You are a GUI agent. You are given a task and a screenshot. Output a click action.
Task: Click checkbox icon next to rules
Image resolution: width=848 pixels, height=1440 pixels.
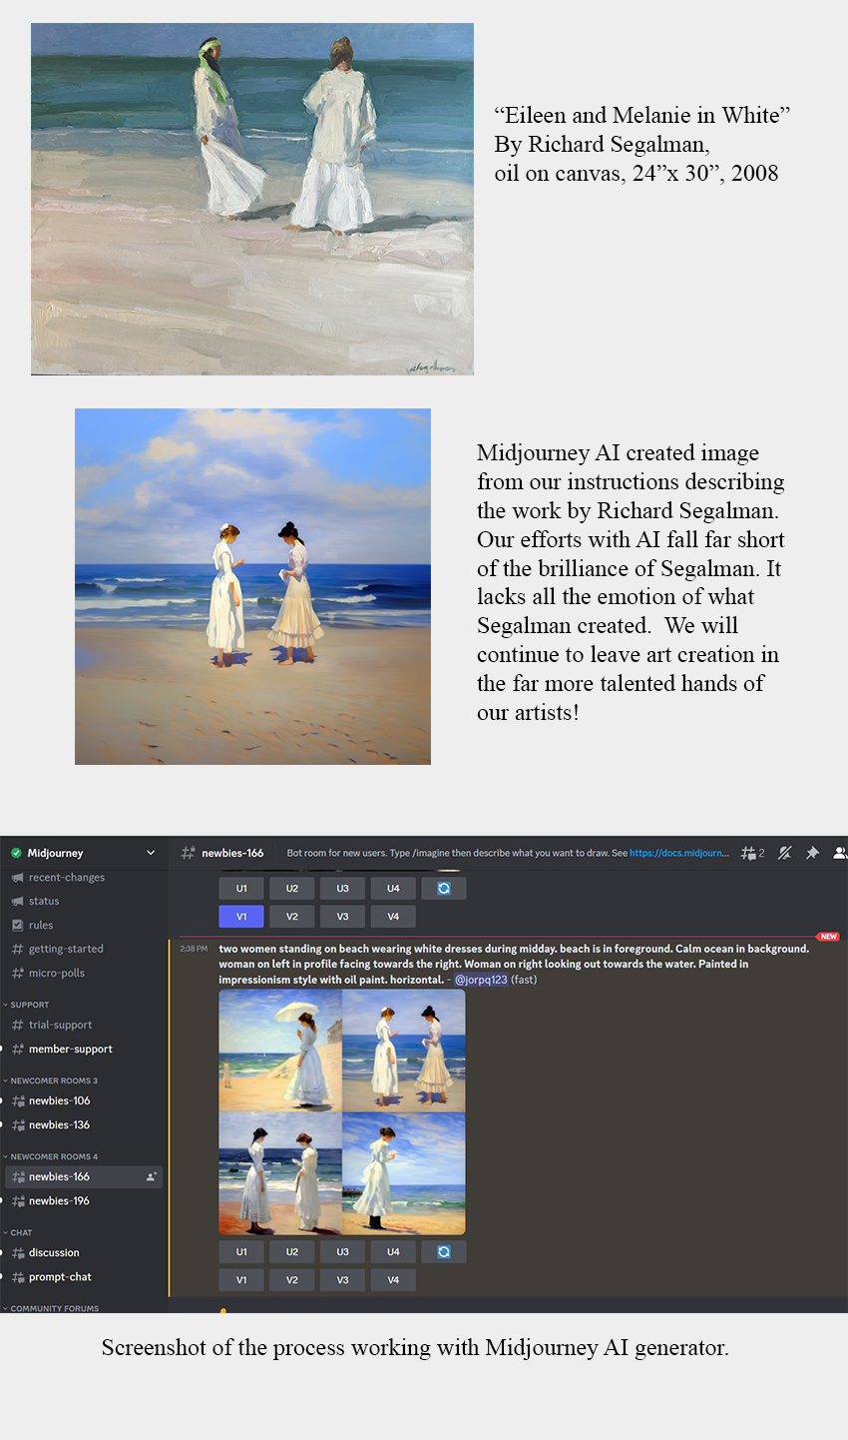tap(17, 925)
